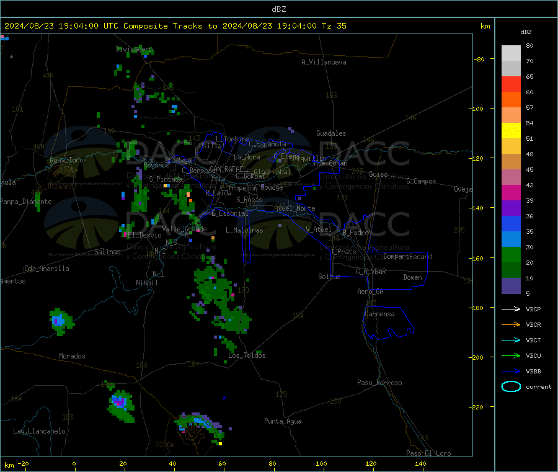Screen dimensions: 558x472
Task: Click the Paso_El_Loro map label
Action: 428,453
